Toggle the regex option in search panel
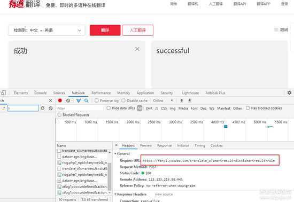This screenshot has width=294, height=202. click(x=4, y=108)
